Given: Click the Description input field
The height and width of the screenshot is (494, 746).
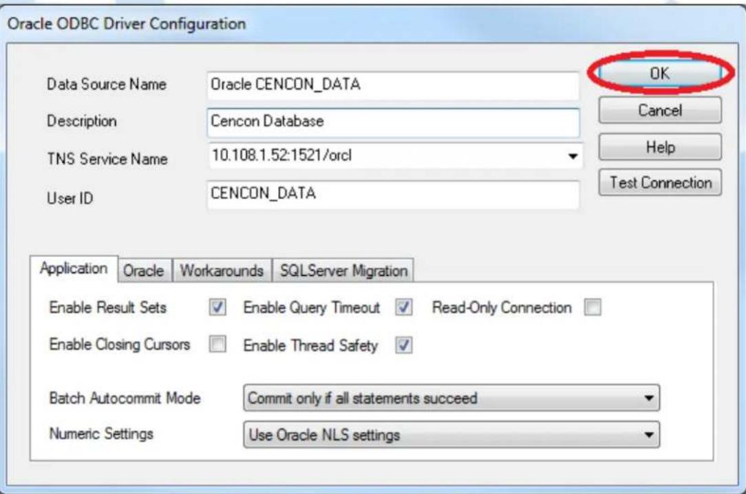Looking at the screenshot, I should pyautogui.click(x=394, y=122).
